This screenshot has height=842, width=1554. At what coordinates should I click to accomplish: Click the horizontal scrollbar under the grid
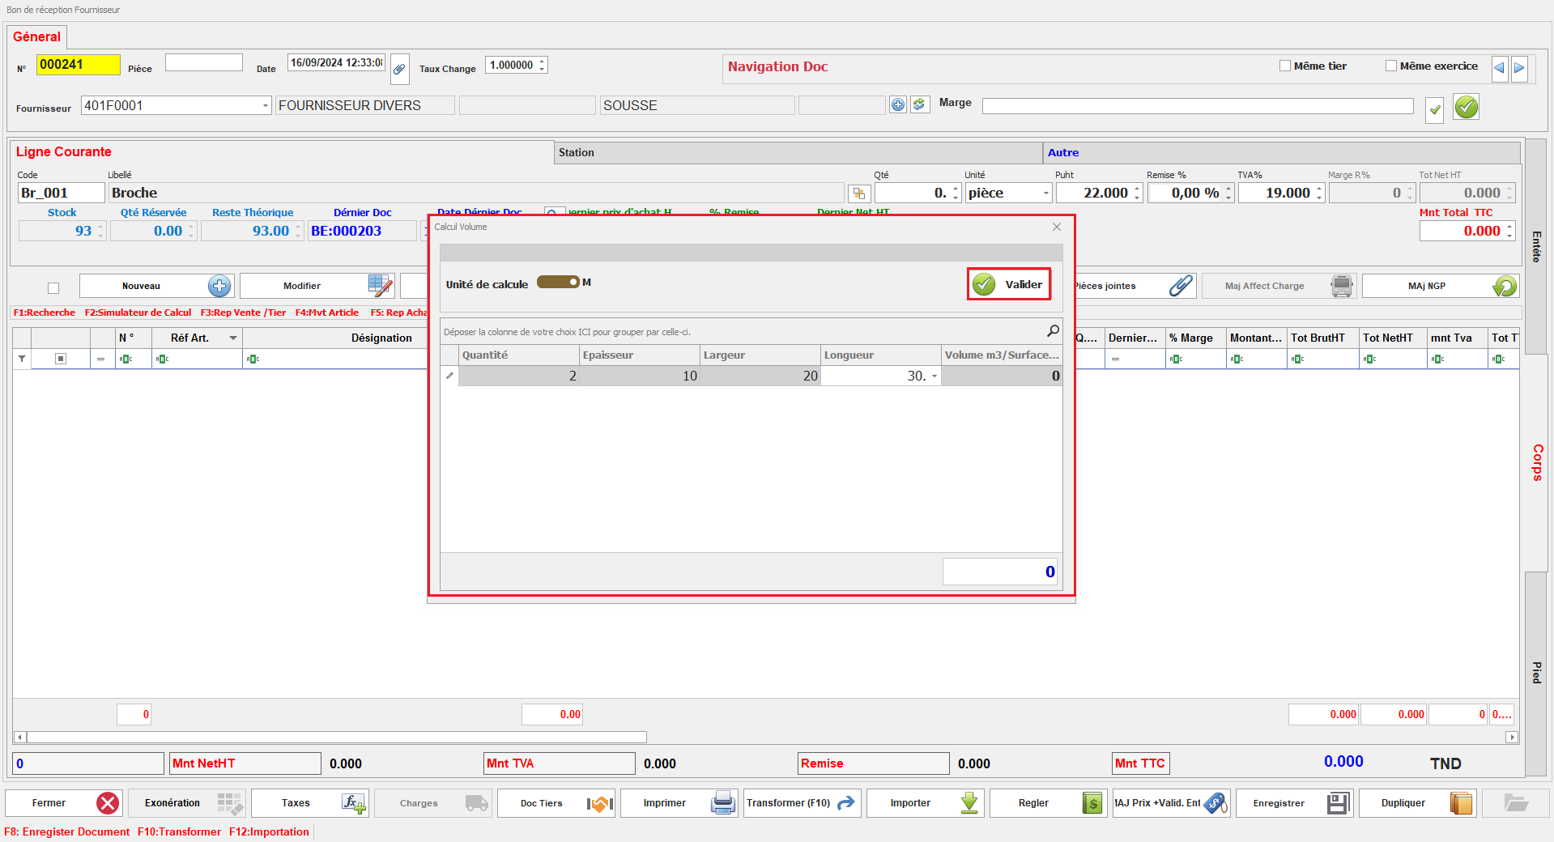pyautogui.click(x=337, y=738)
